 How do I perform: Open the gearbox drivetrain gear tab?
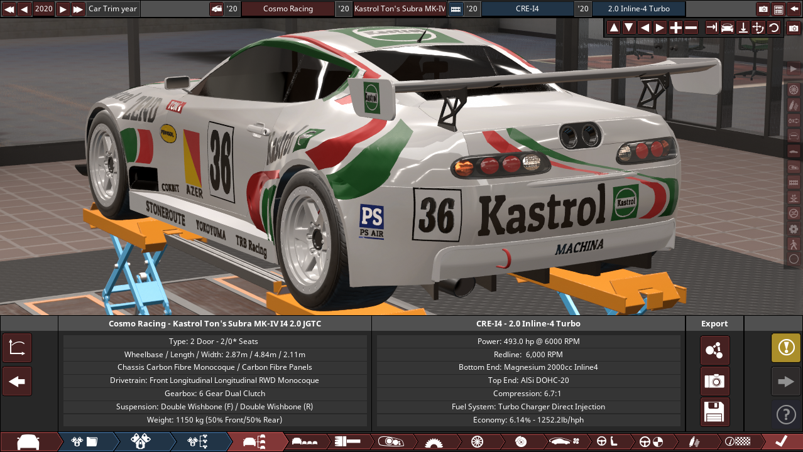tap(434, 442)
